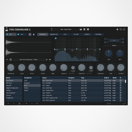
Task: Click the Output knob
Action: pos(121,68)
